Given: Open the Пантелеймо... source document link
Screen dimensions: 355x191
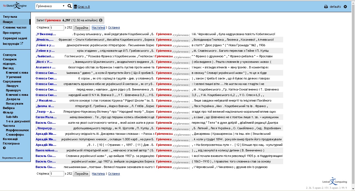Looking at the screenshot, I should tap(47, 150).
